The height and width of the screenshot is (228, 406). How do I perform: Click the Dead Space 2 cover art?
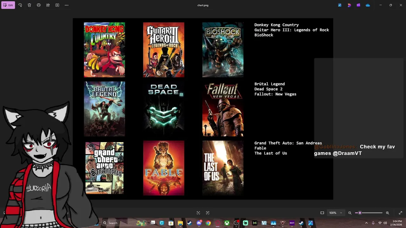164,109
